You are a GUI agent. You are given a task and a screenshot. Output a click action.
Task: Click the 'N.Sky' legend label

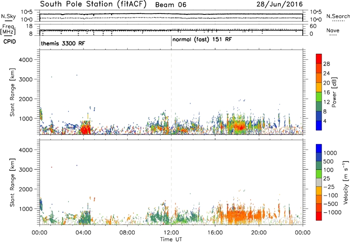coord(8,16)
